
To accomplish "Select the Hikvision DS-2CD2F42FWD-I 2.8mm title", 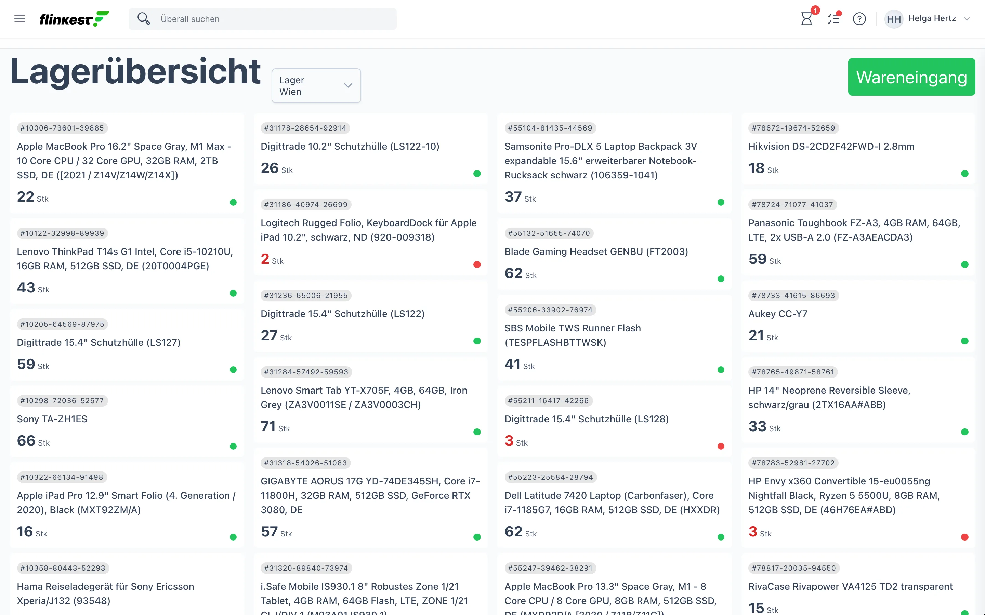I will click(831, 147).
